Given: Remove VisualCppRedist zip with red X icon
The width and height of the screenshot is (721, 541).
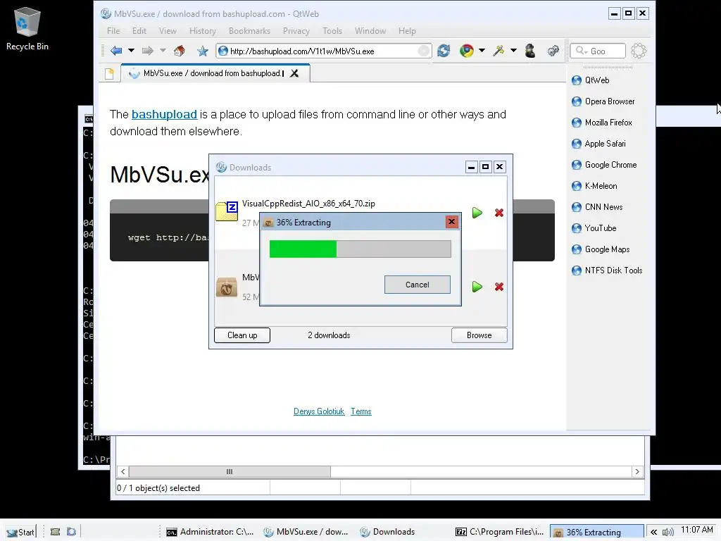Looking at the screenshot, I should [499, 213].
